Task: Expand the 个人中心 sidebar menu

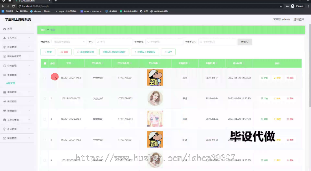Action: tap(17, 38)
